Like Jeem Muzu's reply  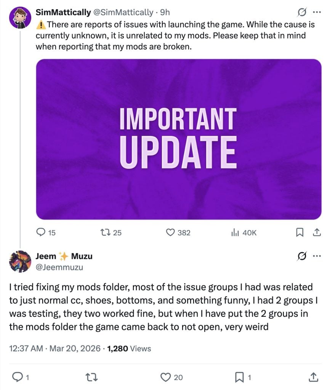coord(166,377)
